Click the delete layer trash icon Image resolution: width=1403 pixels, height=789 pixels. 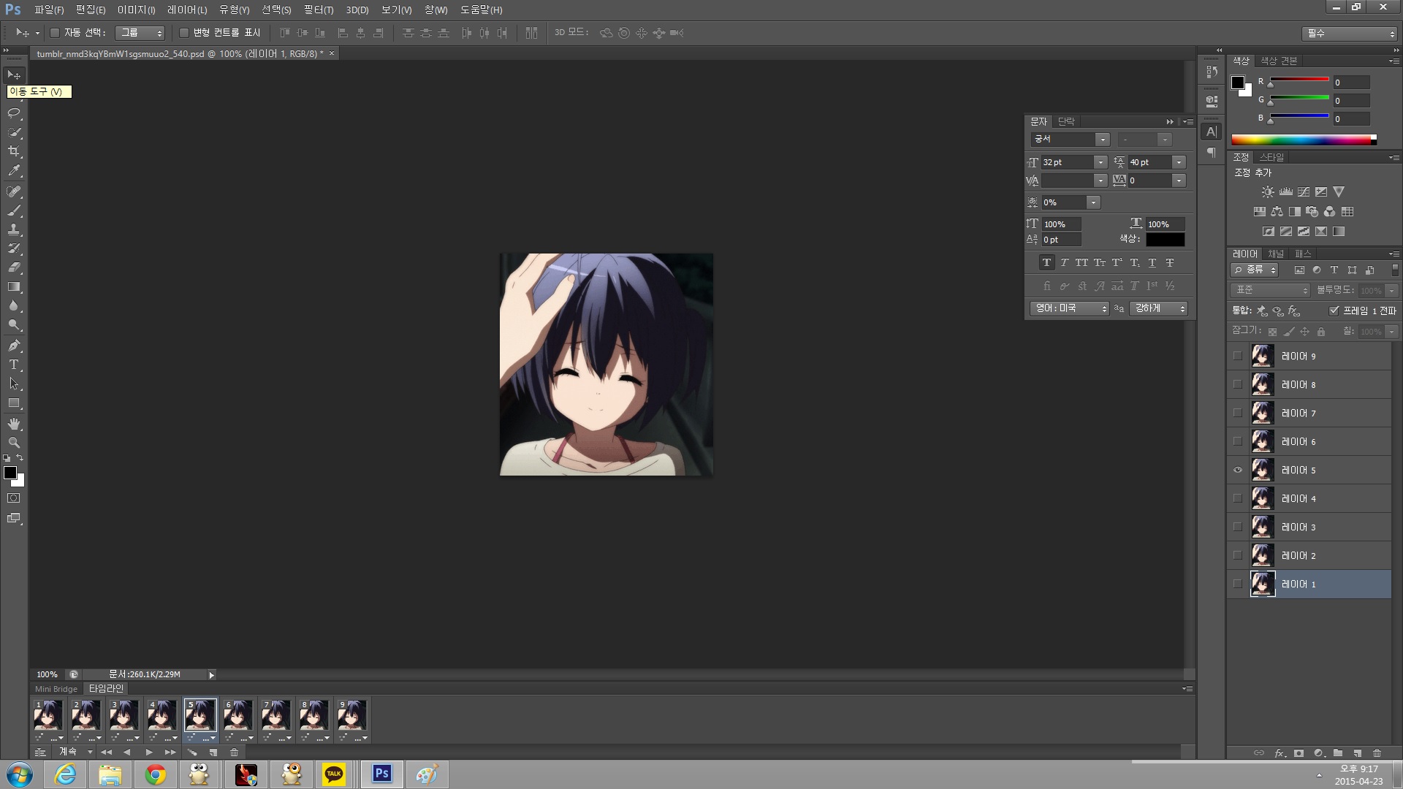click(1377, 753)
